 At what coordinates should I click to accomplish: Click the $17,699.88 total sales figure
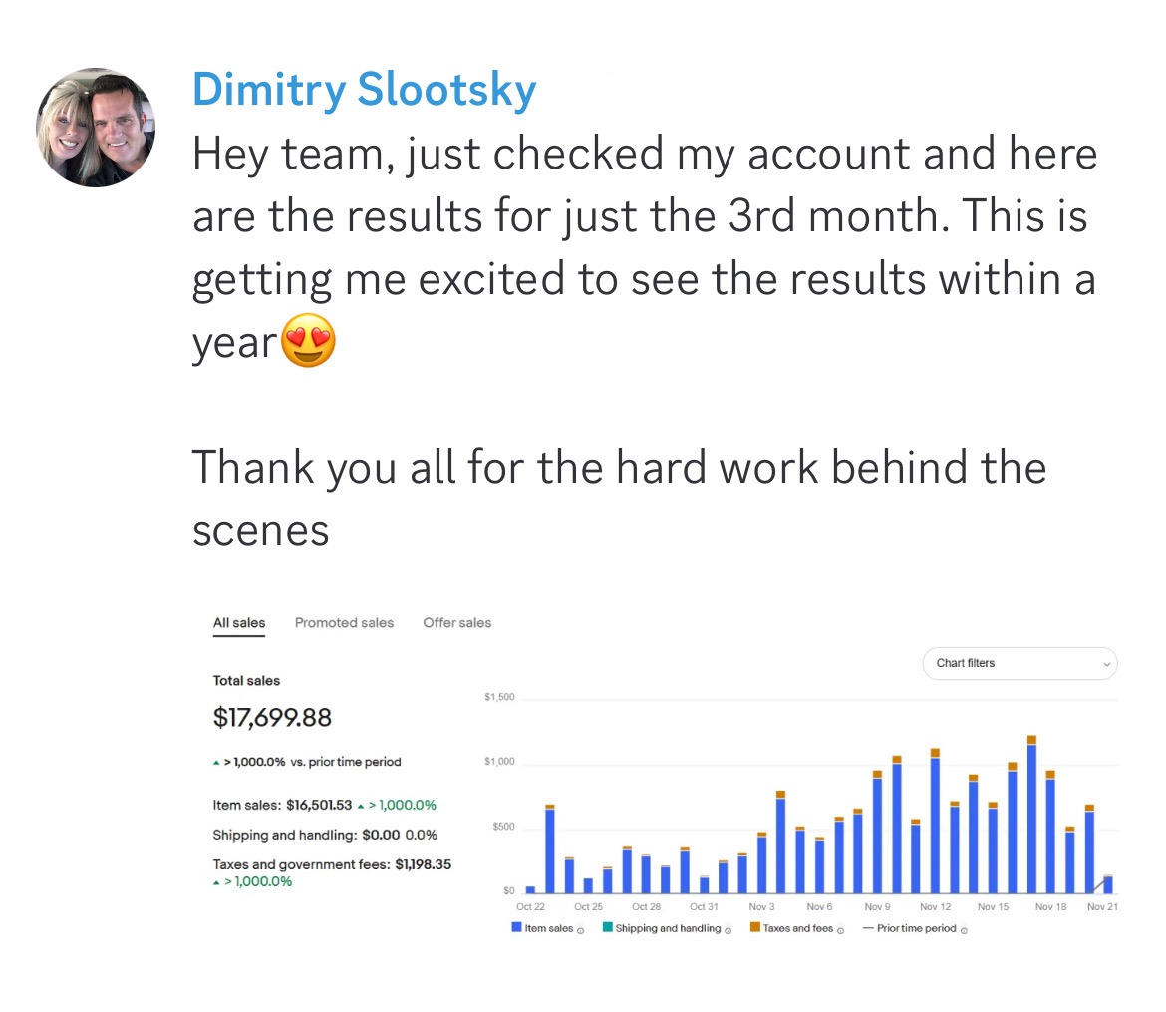point(272,717)
